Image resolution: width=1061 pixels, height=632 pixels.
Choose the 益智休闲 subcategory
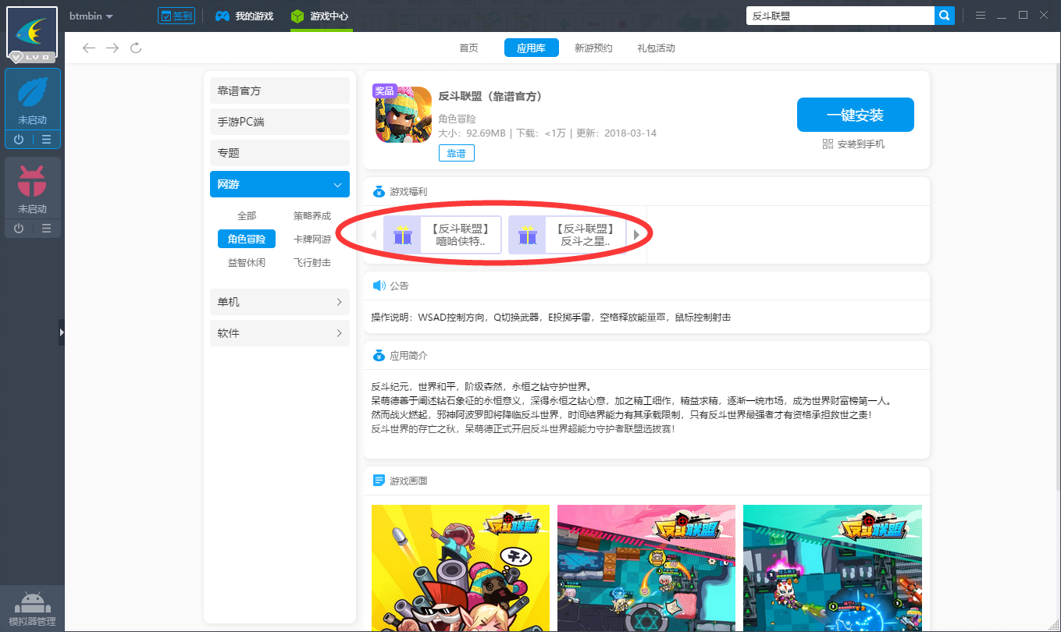pos(247,263)
